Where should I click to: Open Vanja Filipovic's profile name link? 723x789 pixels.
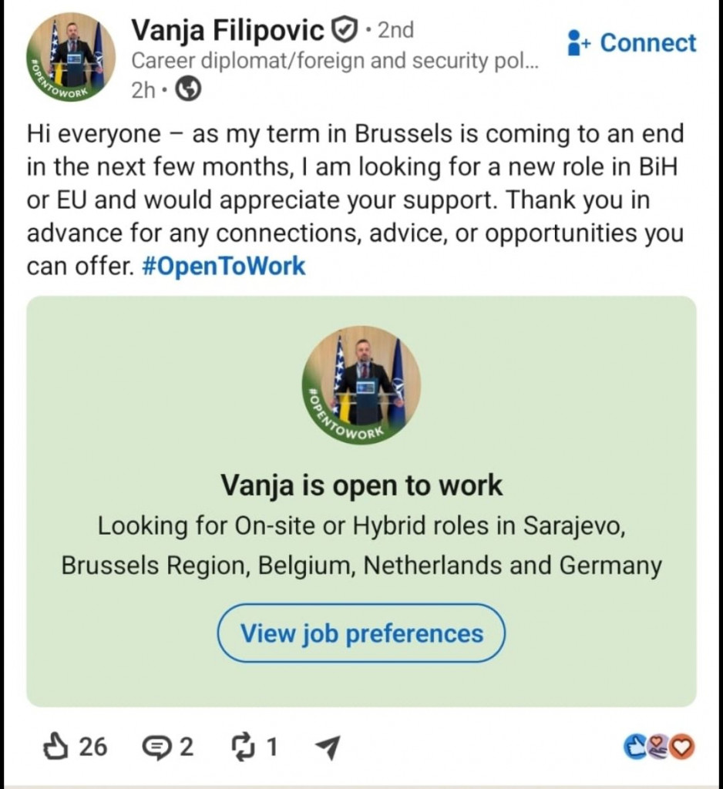[227, 30]
